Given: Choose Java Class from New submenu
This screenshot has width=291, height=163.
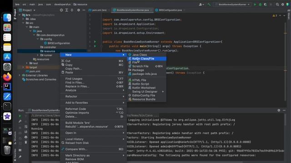Looking at the screenshot, I should click(x=146, y=55).
